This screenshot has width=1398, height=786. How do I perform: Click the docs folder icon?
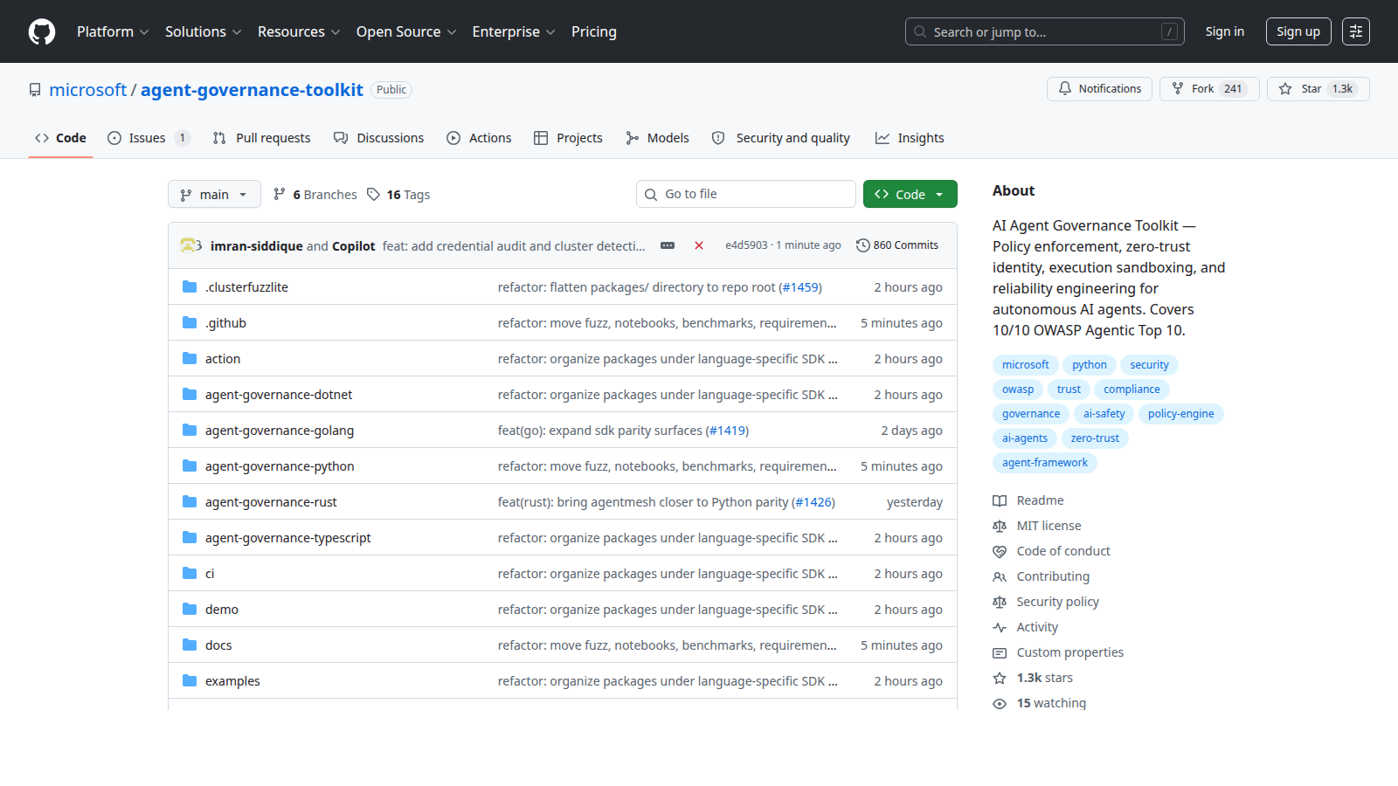coord(190,645)
